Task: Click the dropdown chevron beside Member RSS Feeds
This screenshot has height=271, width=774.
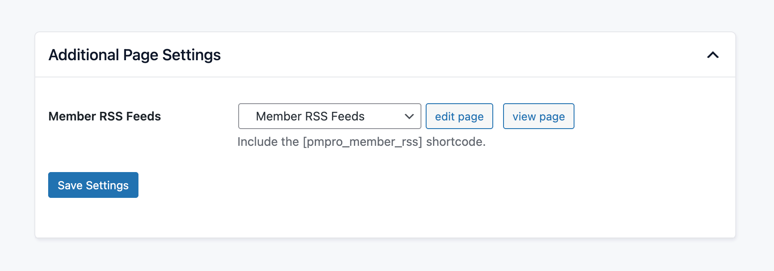Action: pyautogui.click(x=408, y=116)
